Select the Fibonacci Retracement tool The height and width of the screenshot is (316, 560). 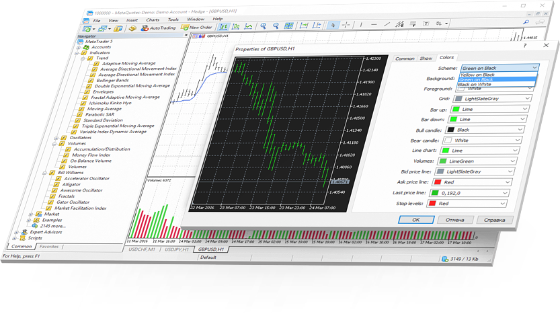click(x=413, y=24)
